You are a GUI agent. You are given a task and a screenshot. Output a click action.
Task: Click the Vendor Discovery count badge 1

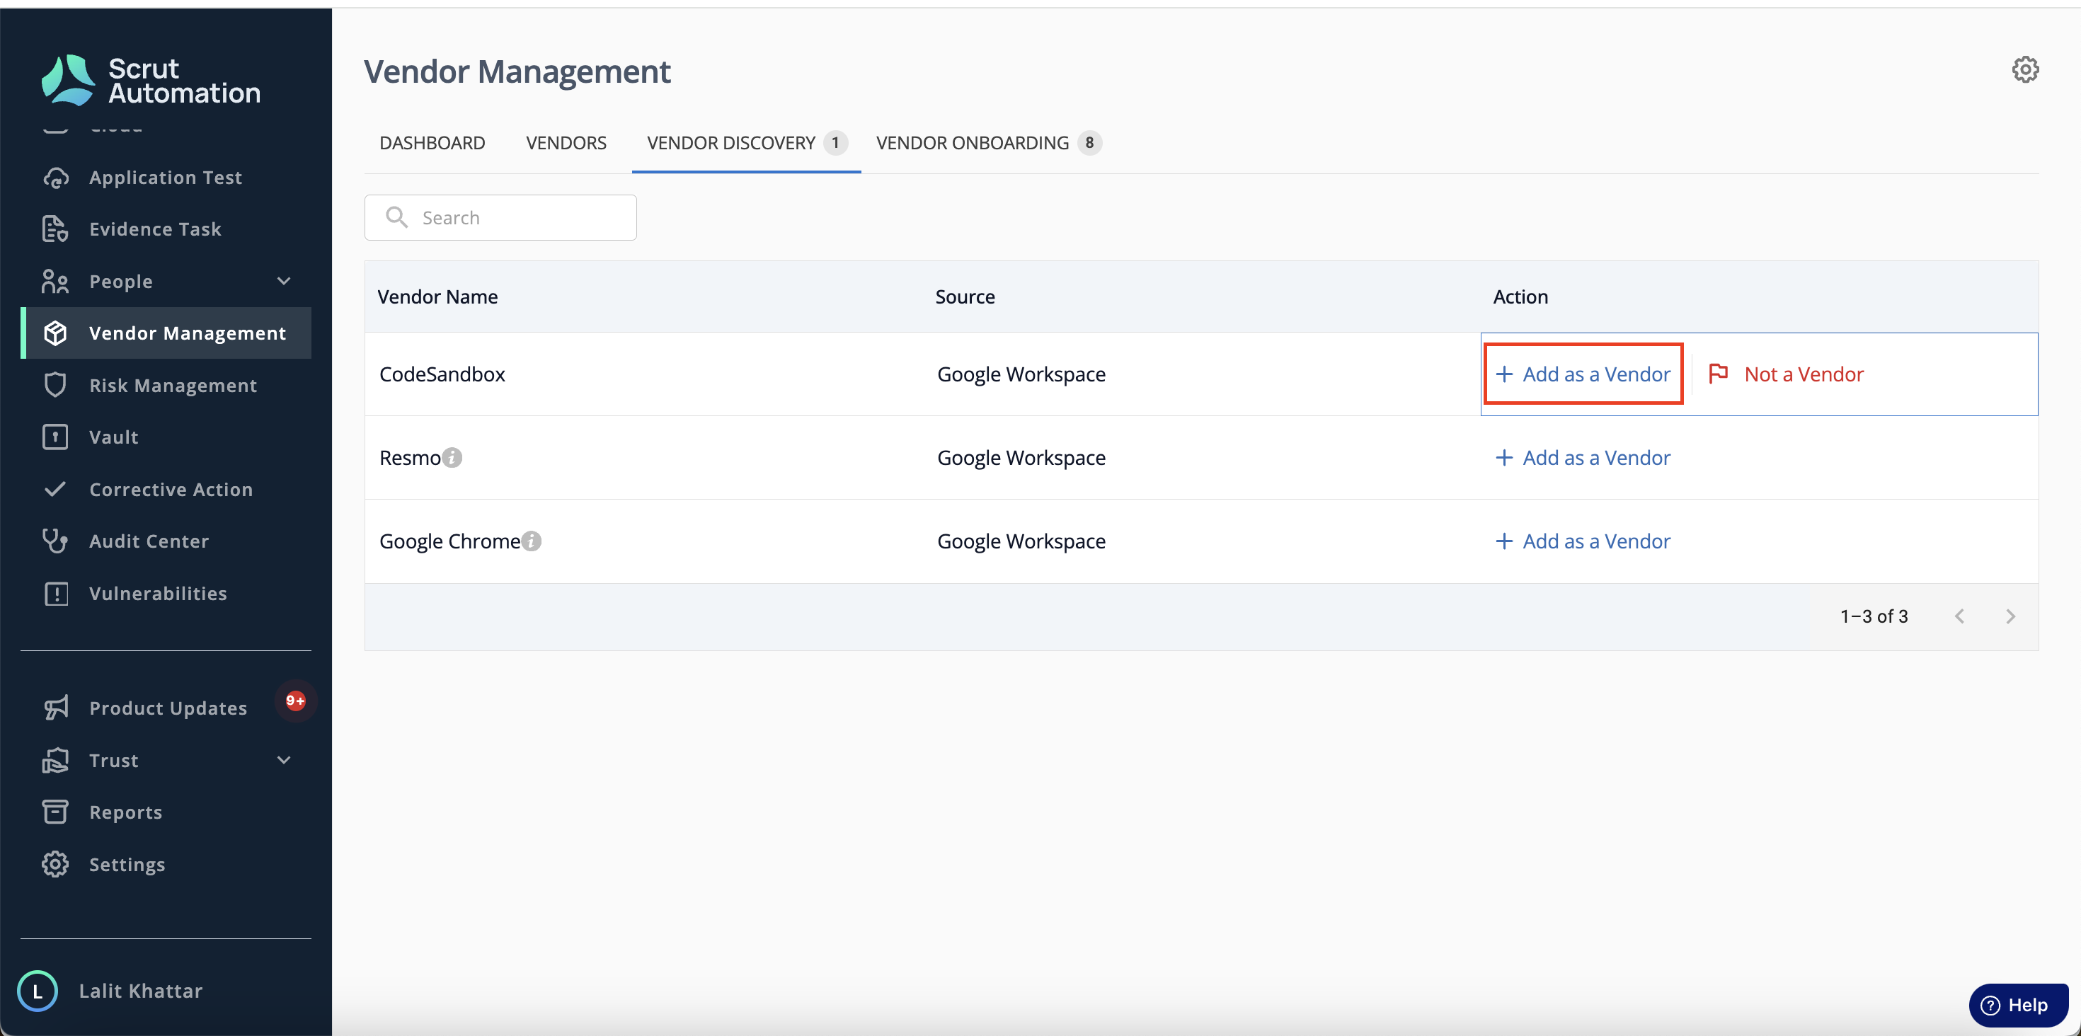coord(835,143)
